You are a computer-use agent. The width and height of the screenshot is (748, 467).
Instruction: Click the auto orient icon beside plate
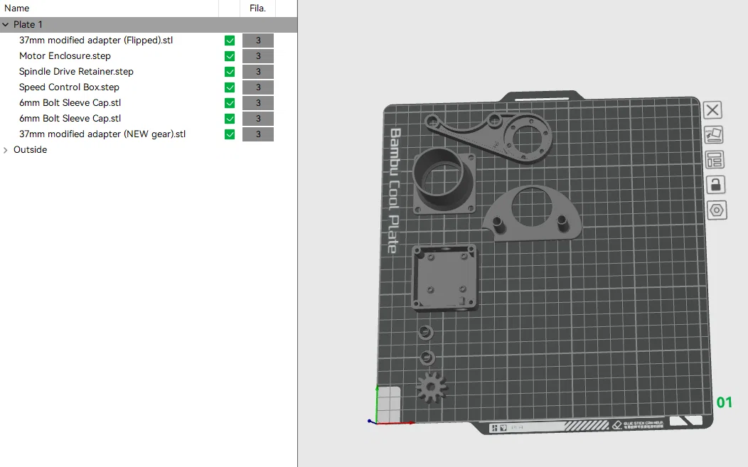pyautogui.click(x=714, y=135)
